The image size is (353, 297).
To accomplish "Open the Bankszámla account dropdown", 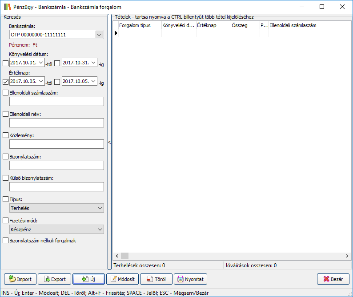I will [x=99, y=35].
